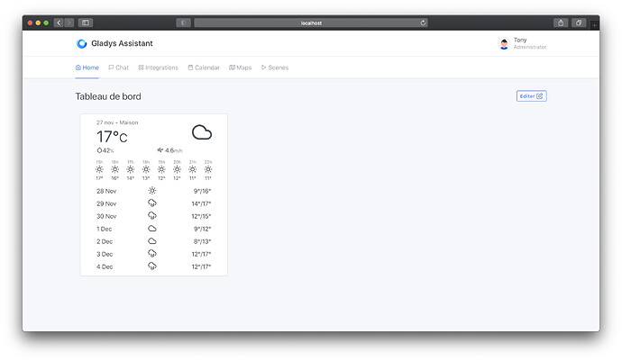The image size is (622, 361).
Task: Open the Safari share menu
Action: click(x=561, y=23)
